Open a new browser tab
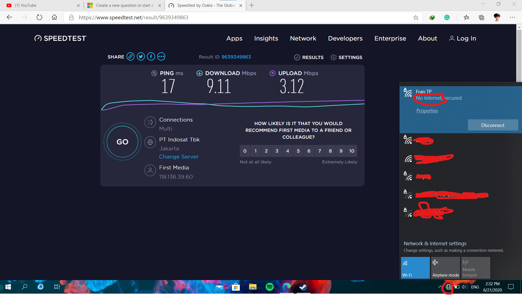The width and height of the screenshot is (522, 295). coord(252,5)
